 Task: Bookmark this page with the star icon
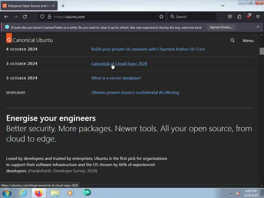[161, 17]
